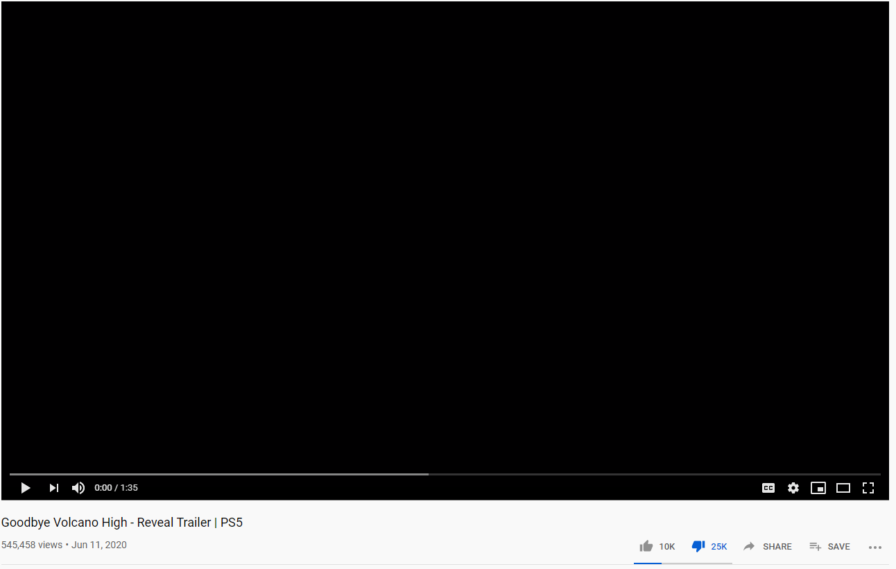Click the 0:00 / 1:35 time display
Image resolution: width=896 pixels, height=569 pixels.
pos(117,488)
